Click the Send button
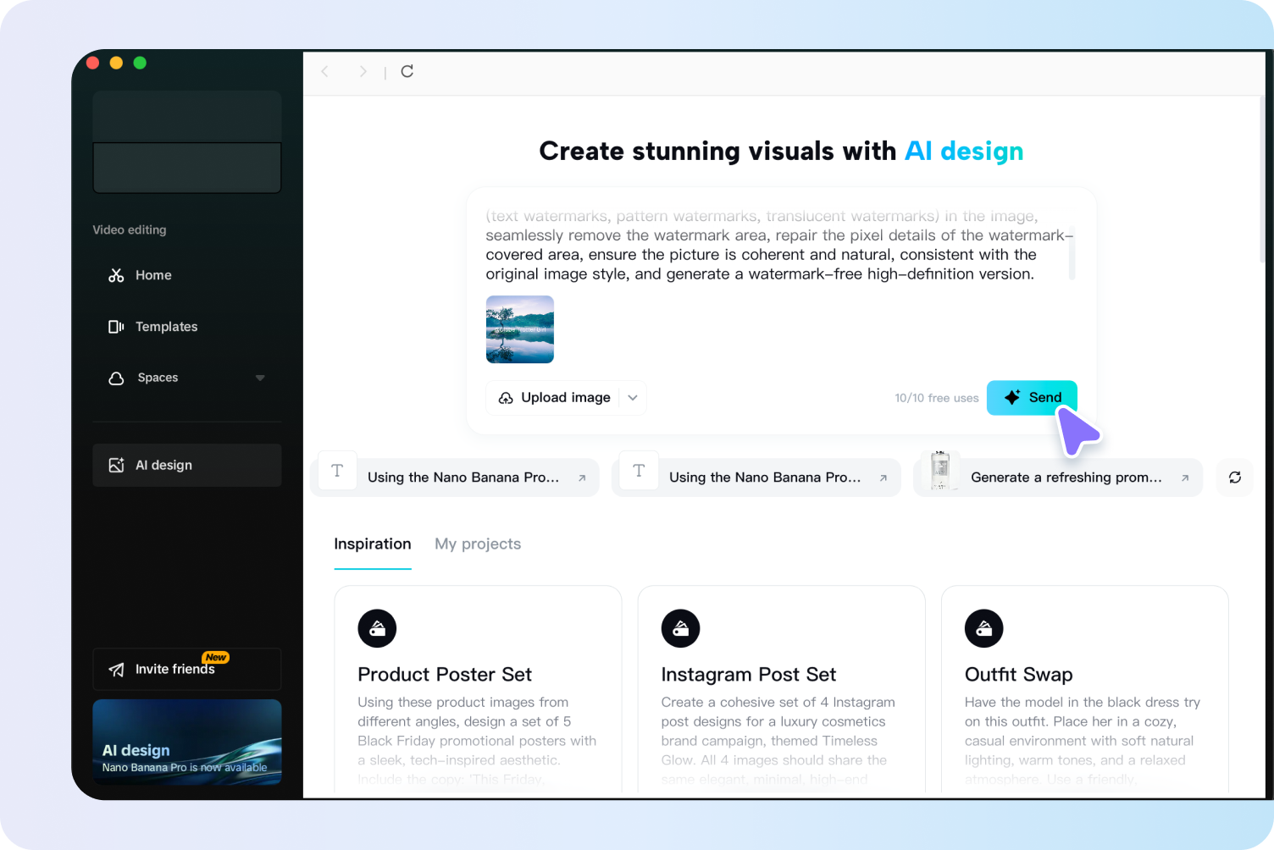The width and height of the screenshot is (1274, 850). point(1032,397)
